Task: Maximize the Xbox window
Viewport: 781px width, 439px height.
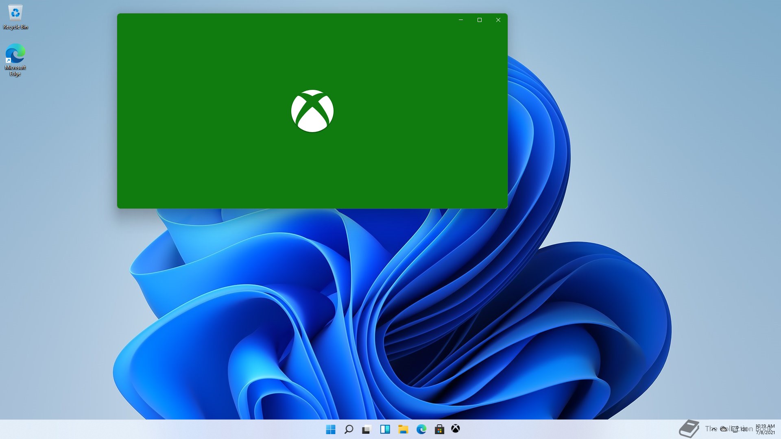Action: [x=480, y=20]
